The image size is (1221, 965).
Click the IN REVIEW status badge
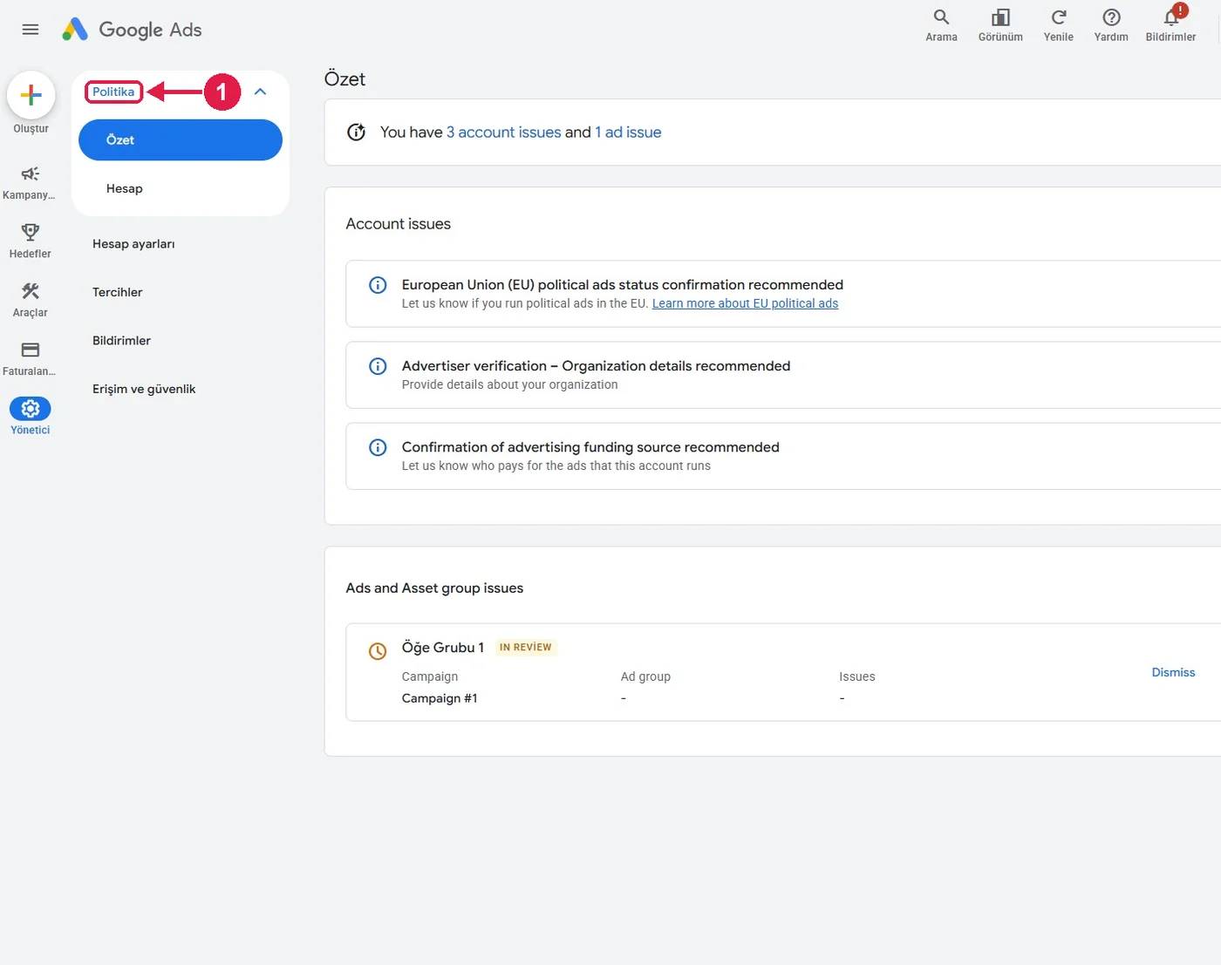[x=525, y=648]
